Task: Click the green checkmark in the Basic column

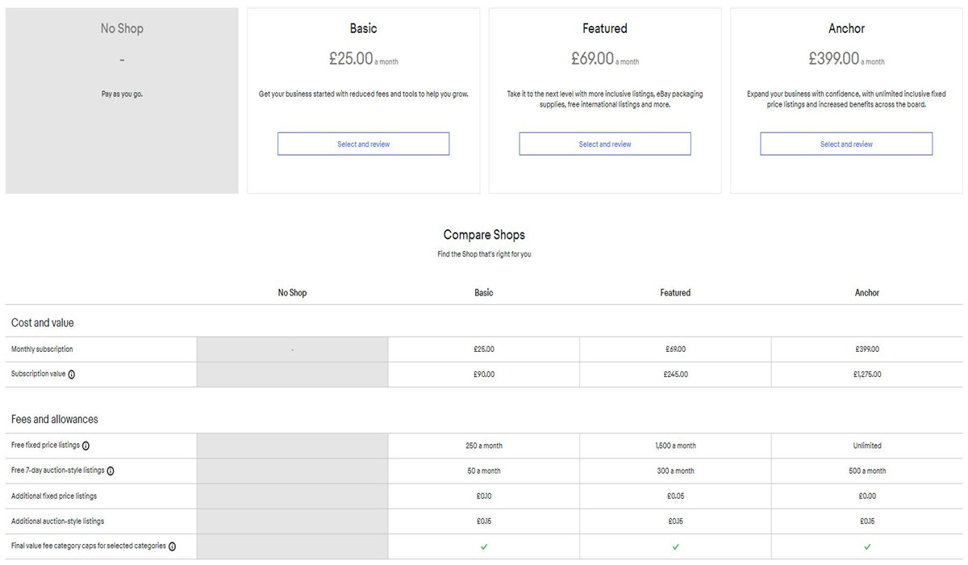Action: [484, 546]
